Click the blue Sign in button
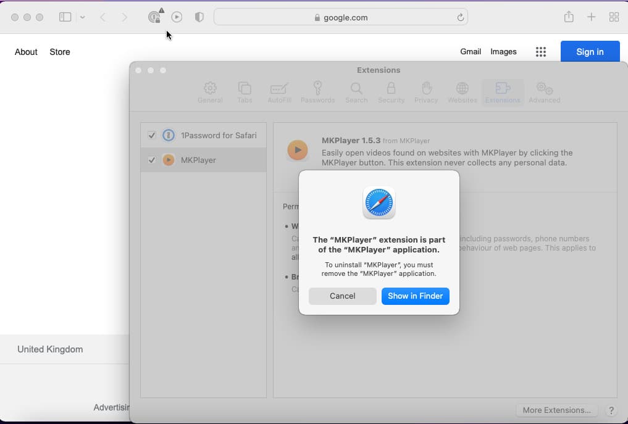628x424 pixels. click(590, 52)
